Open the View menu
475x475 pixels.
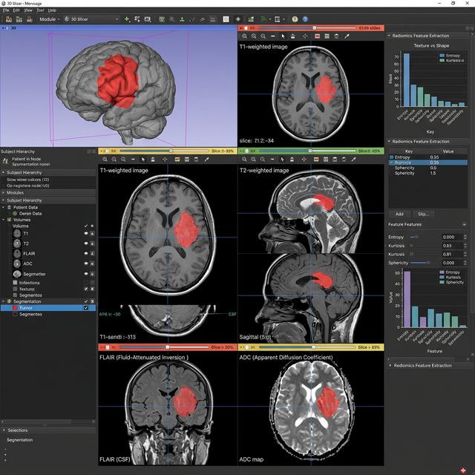(x=27, y=10)
